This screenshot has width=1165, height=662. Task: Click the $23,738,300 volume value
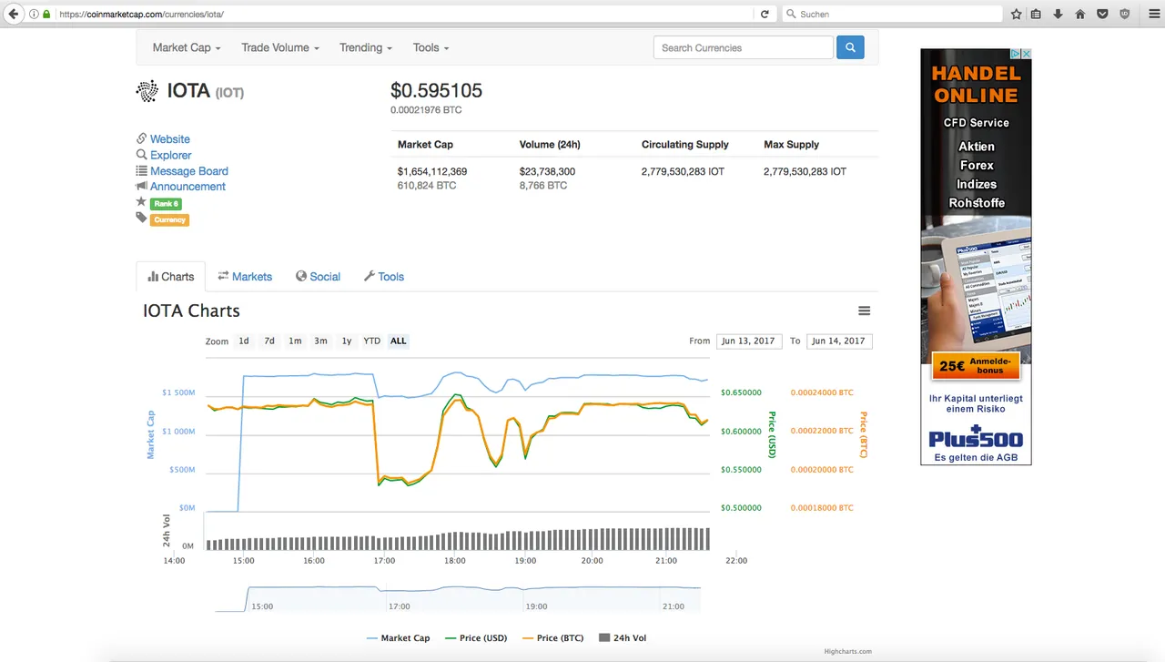coord(547,171)
